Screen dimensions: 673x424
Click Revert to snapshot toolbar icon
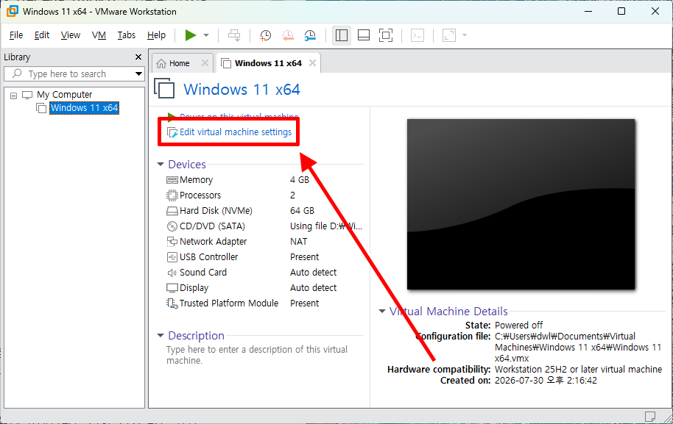click(x=288, y=35)
